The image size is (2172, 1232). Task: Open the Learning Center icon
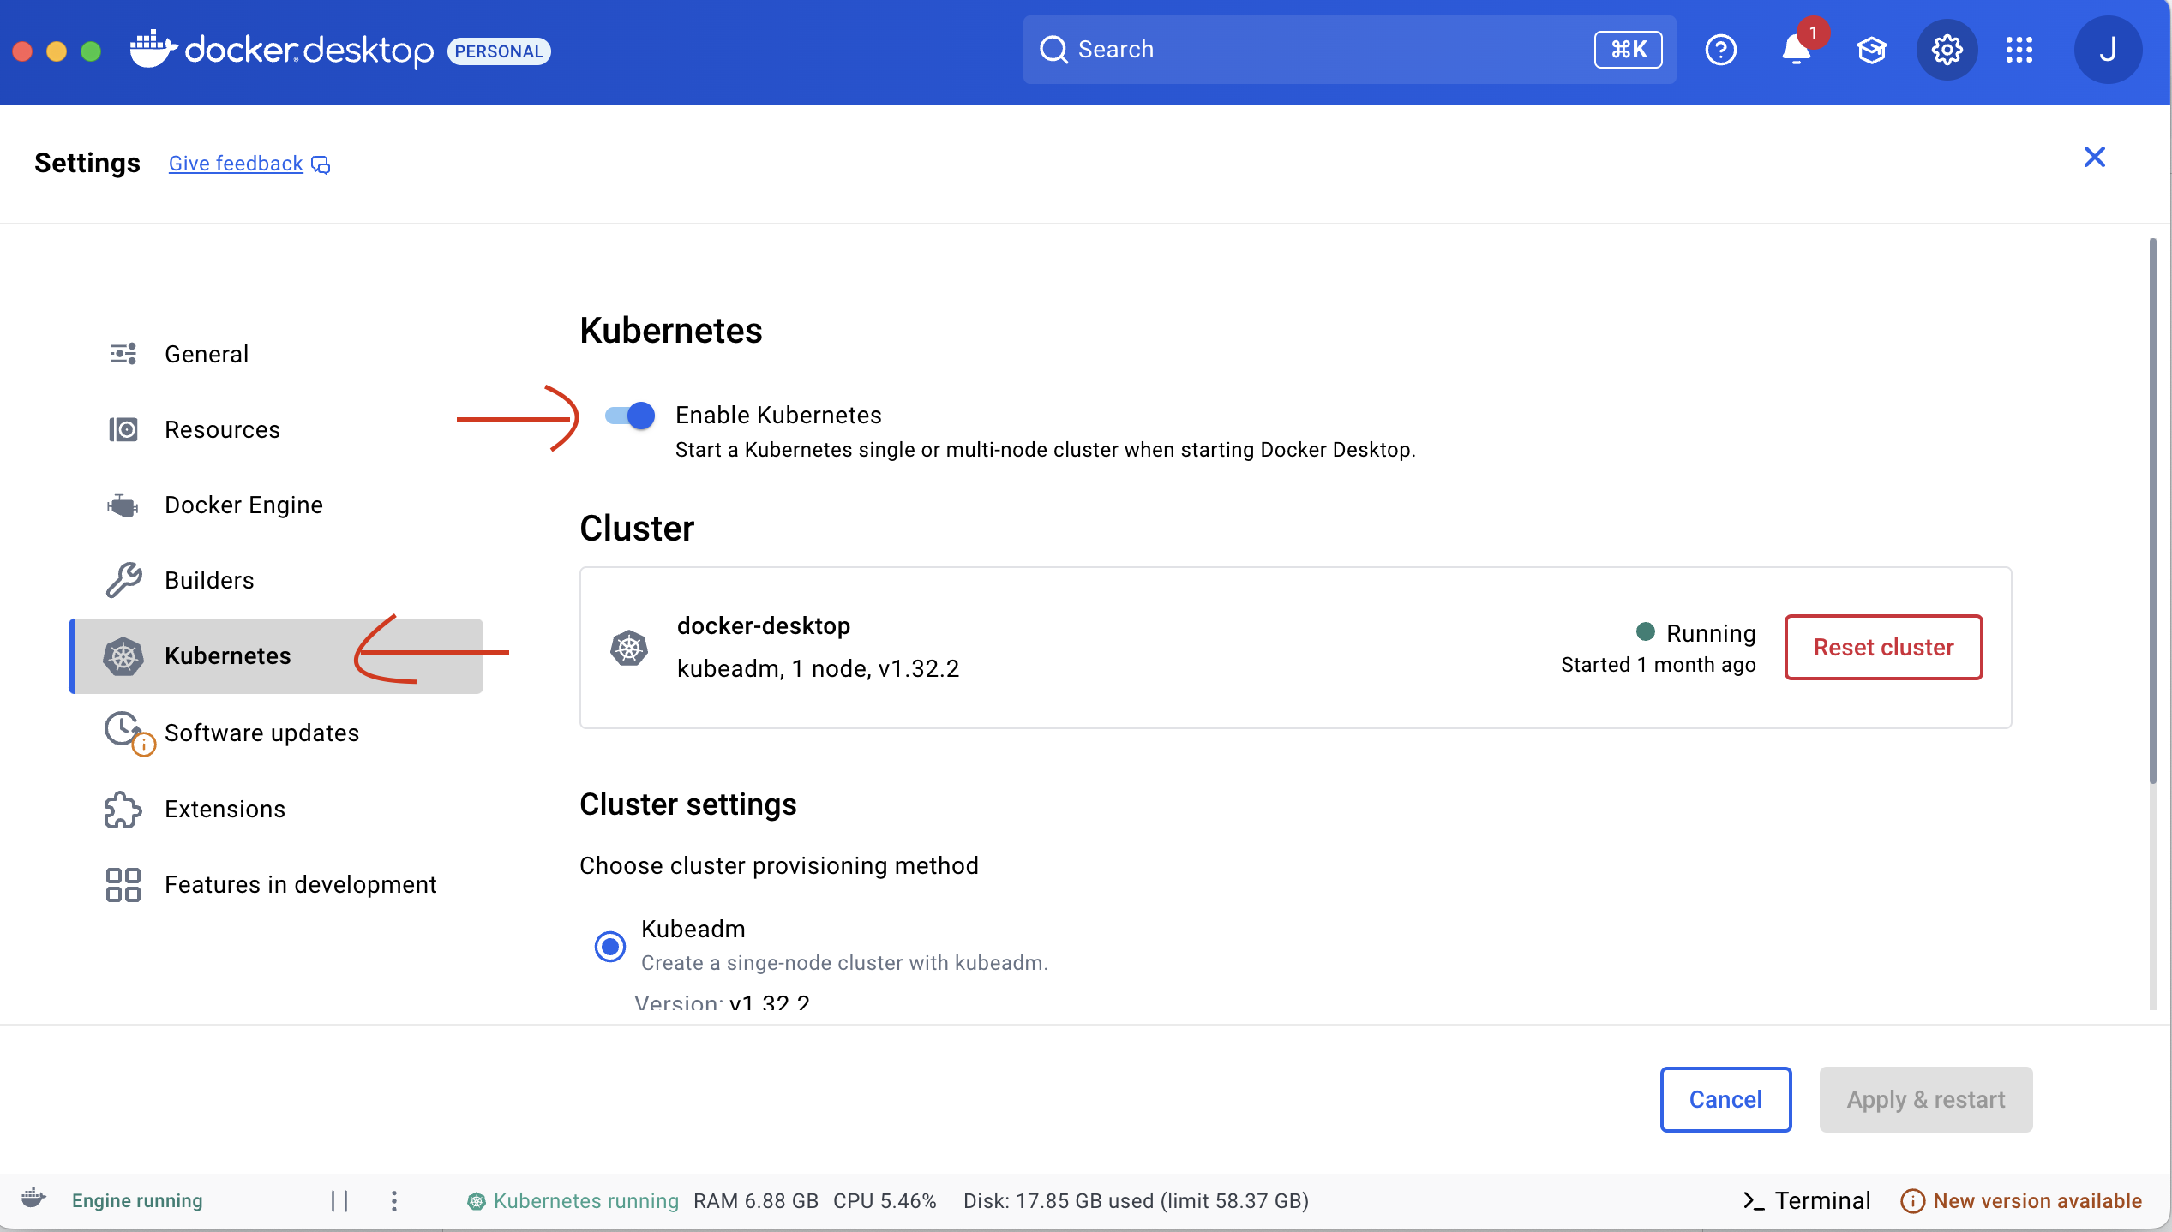pos(1872,50)
